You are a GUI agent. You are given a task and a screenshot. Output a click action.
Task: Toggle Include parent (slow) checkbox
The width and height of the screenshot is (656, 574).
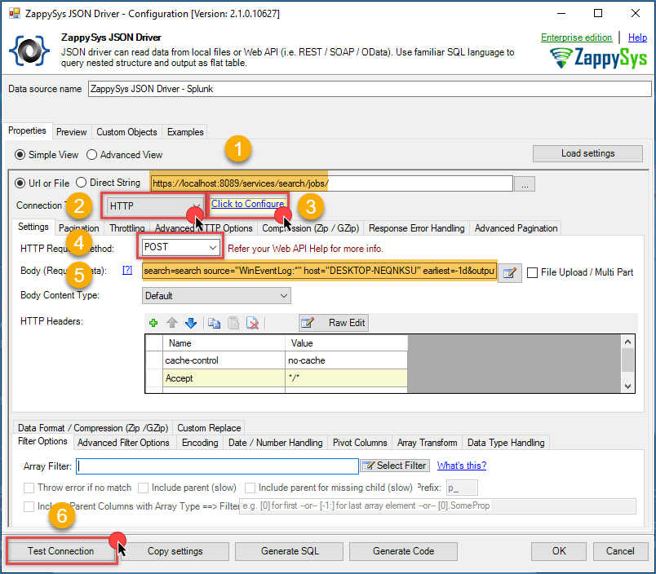143,488
